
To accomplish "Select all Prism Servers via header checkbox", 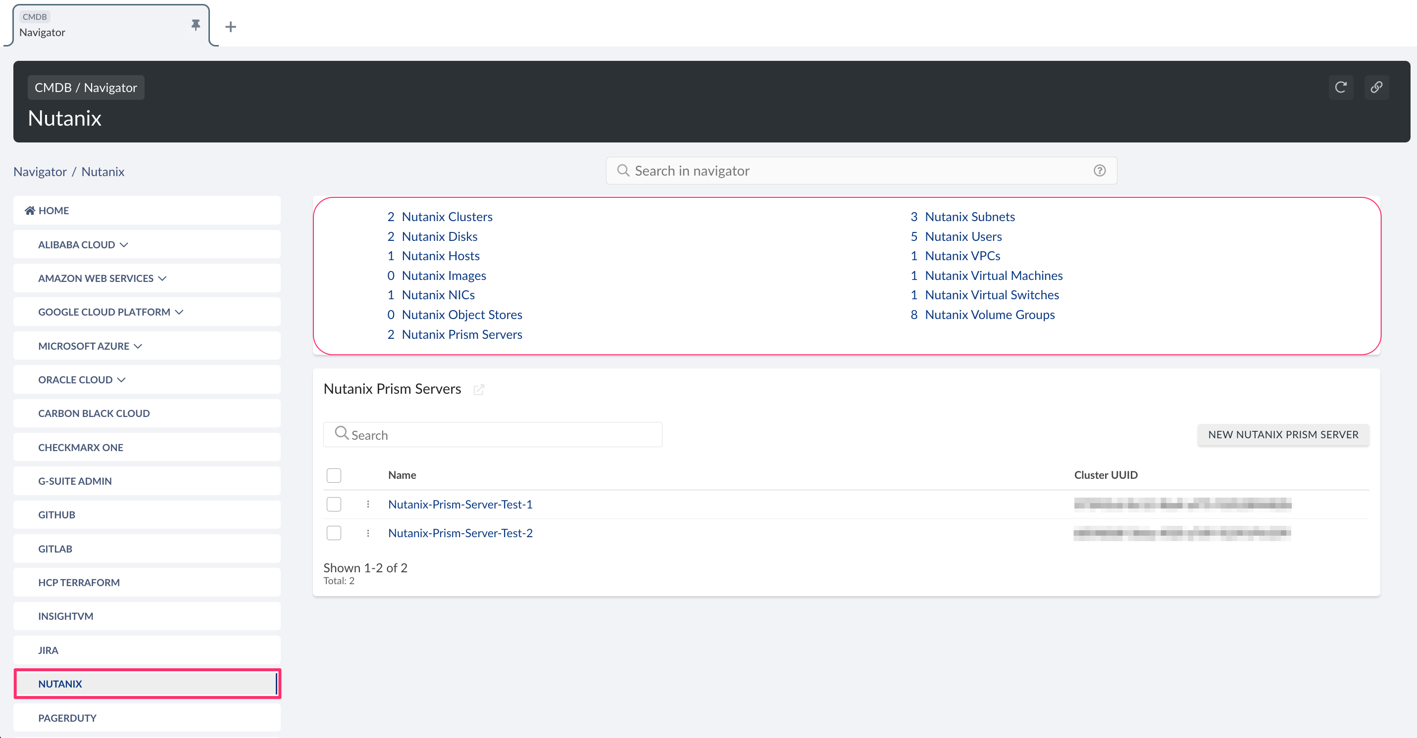I will [x=334, y=475].
